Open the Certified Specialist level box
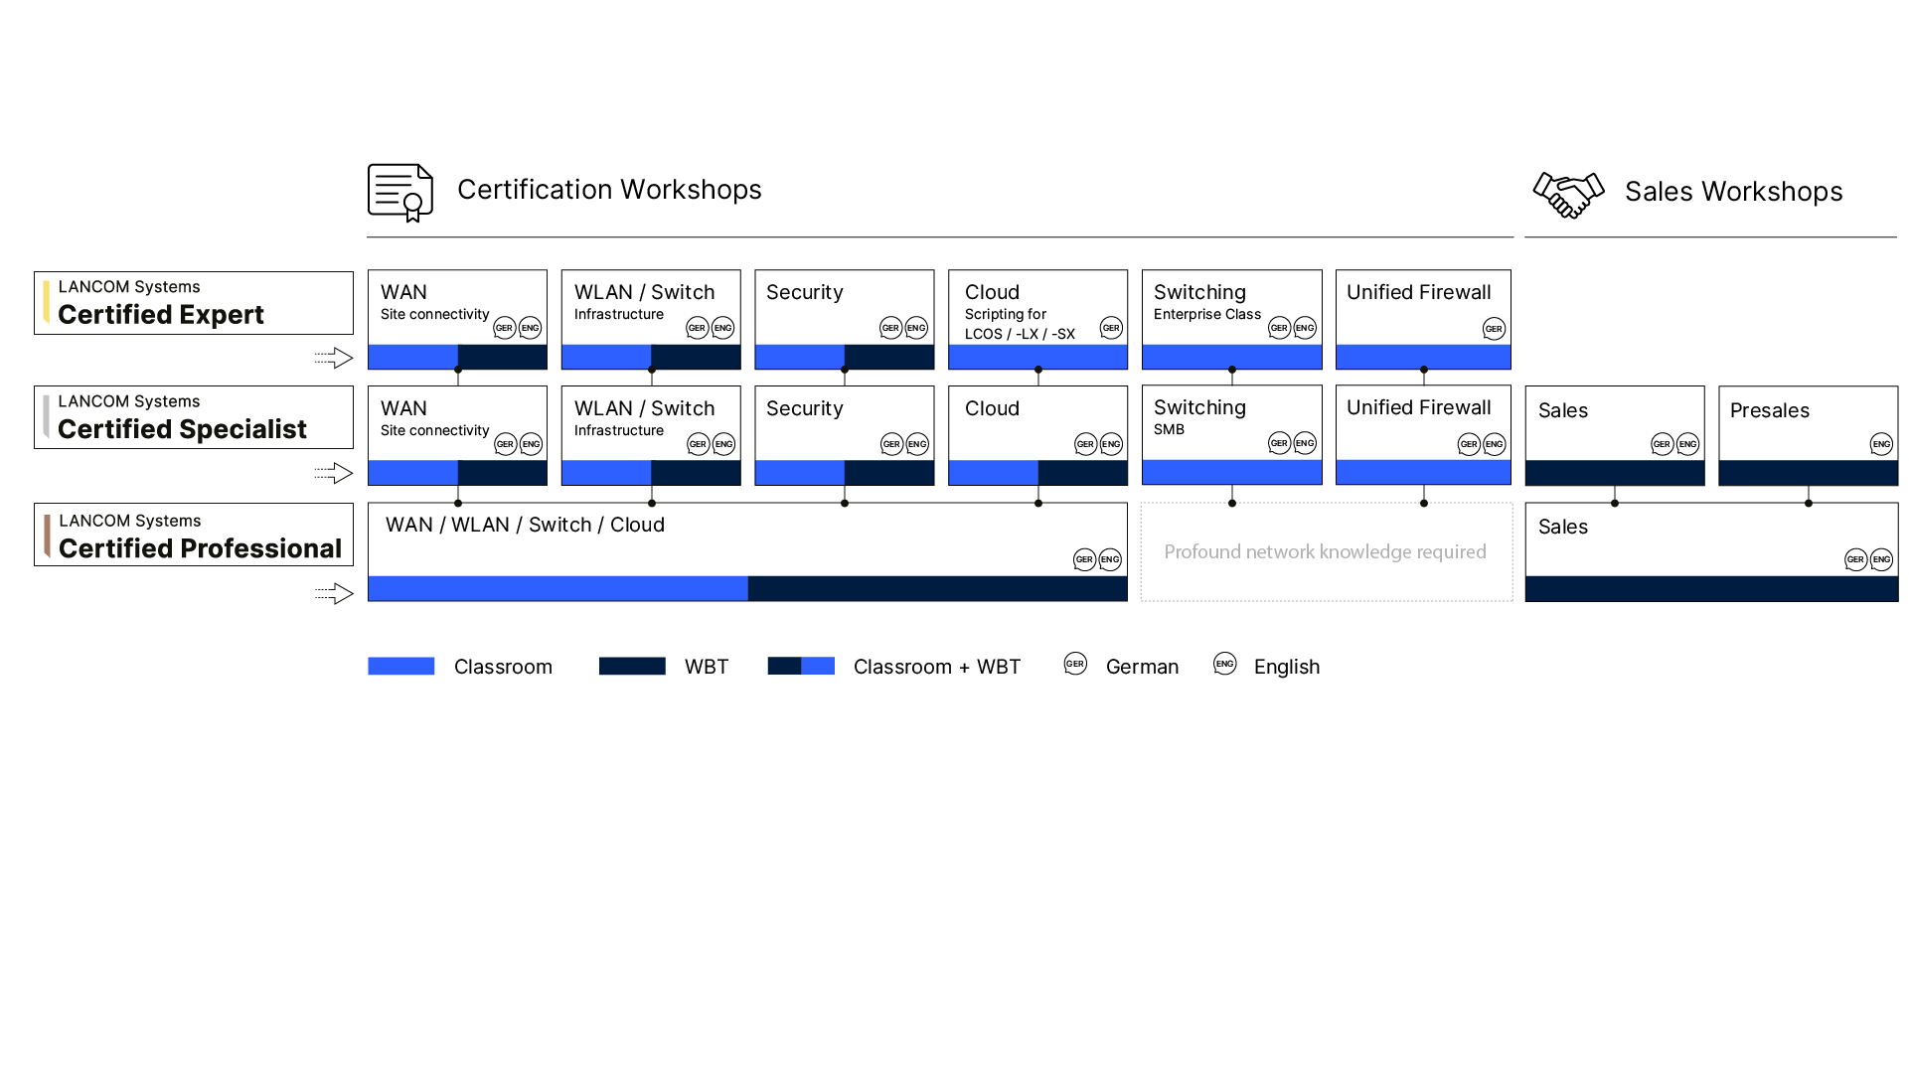The height and width of the screenshot is (1073, 1909). [194, 417]
